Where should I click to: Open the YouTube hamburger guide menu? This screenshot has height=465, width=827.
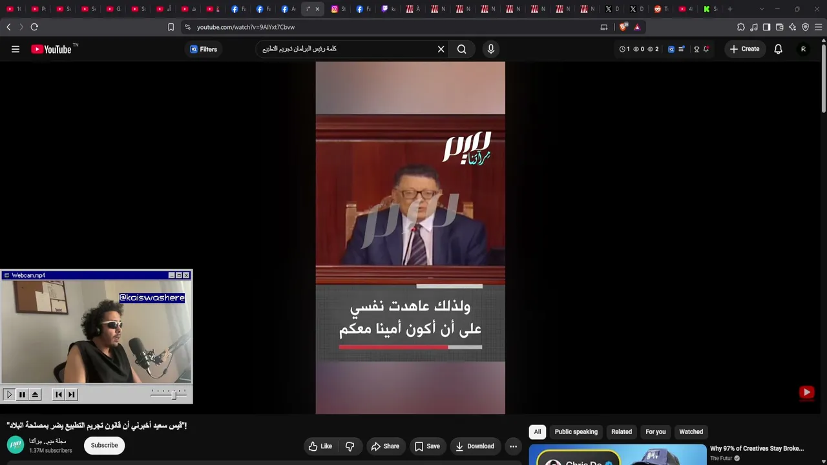(16, 49)
